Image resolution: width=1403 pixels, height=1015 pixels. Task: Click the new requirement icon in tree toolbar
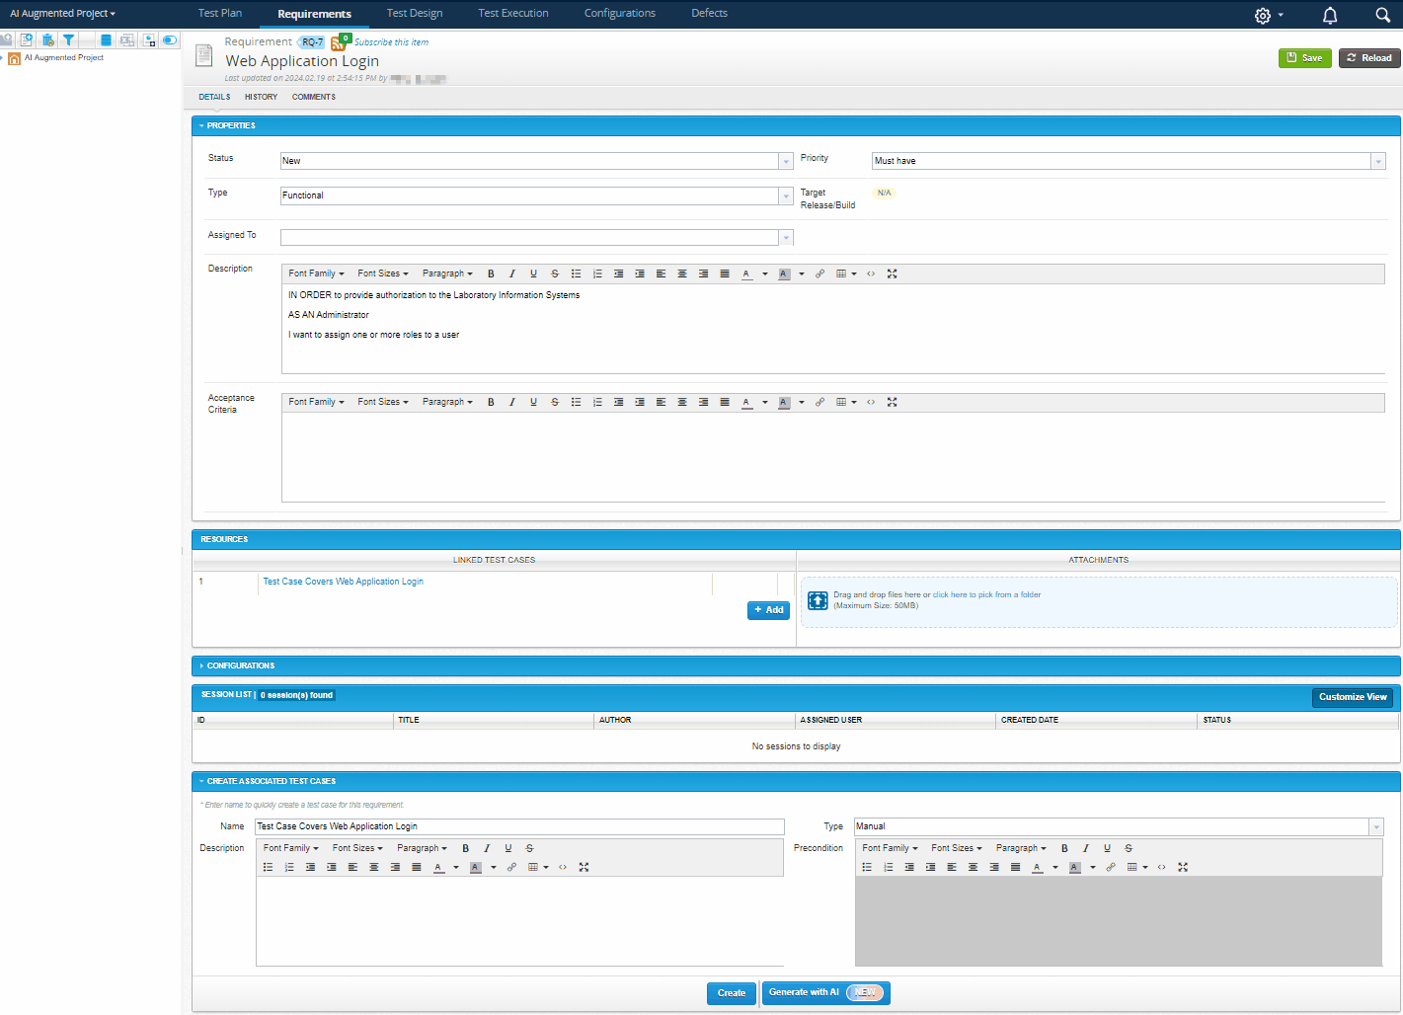[x=27, y=40]
